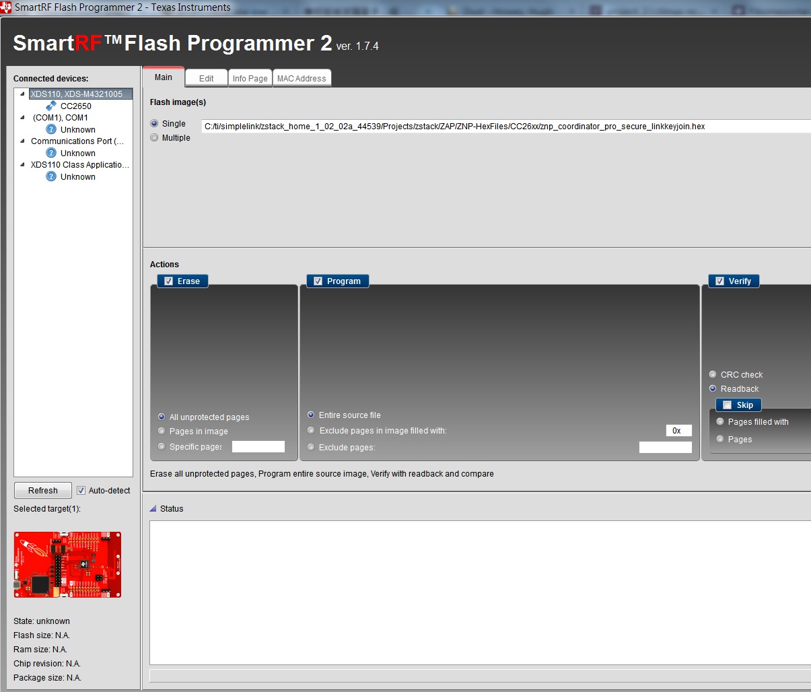Collapse the Communications Port tree node
Screen dimensions: 811x692
(x=22, y=141)
